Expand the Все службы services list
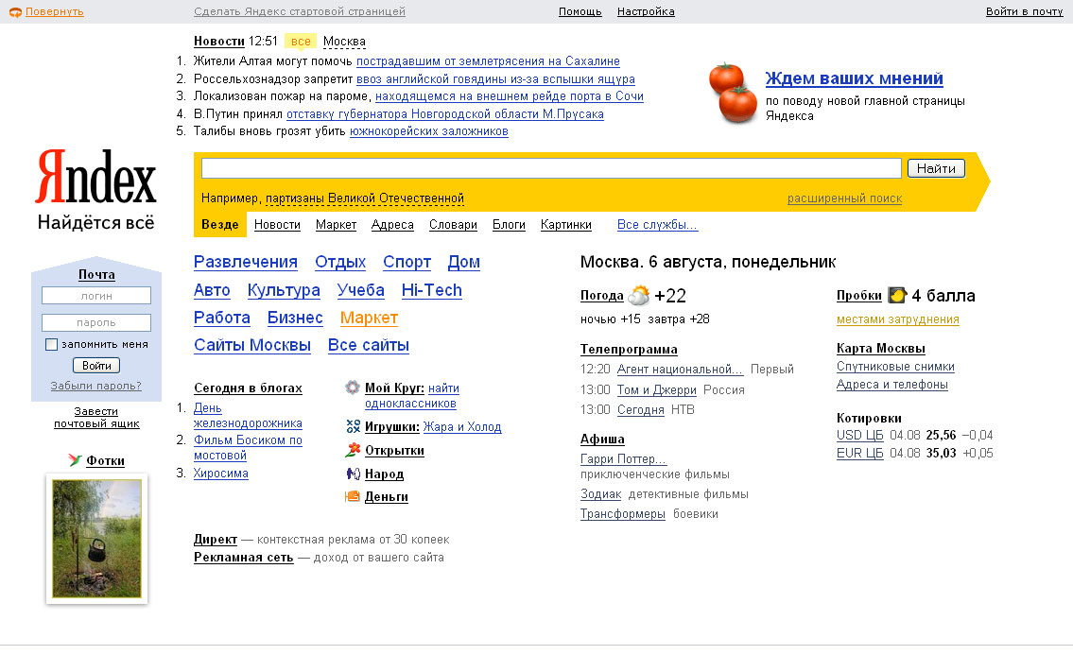This screenshot has width=1073, height=655. (658, 225)
